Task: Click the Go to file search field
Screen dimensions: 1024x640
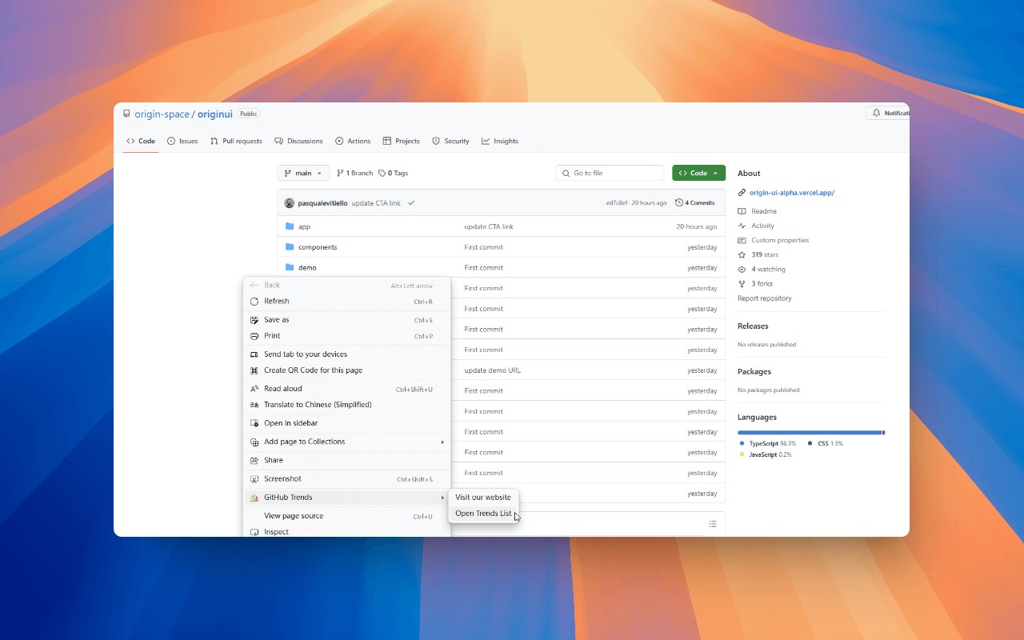Action: point(610,173)
